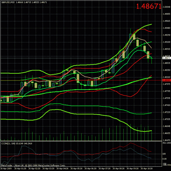
Task: Click the 1.47785 price axis label
Action: coord(167,91)
